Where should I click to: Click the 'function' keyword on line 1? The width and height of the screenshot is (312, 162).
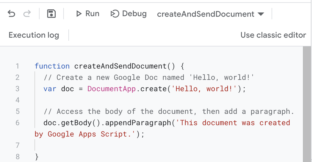click(x=52, y=66)
